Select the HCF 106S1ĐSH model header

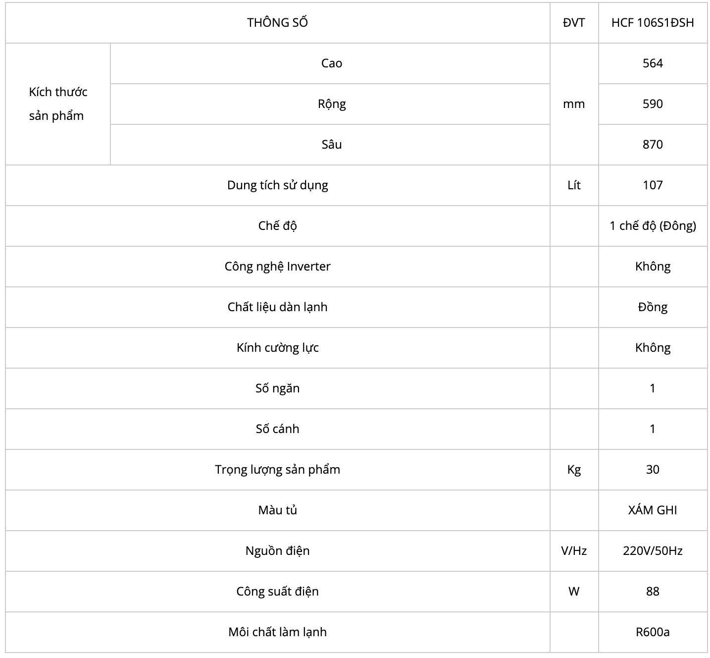point(653,23)
